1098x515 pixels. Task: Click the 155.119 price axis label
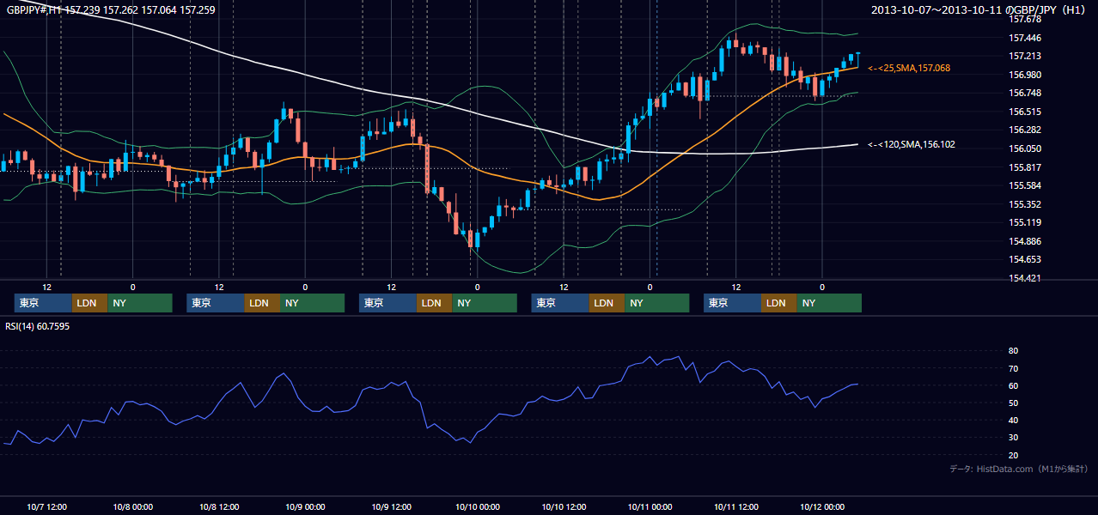pyautogui.click(x=1024, y=222)
